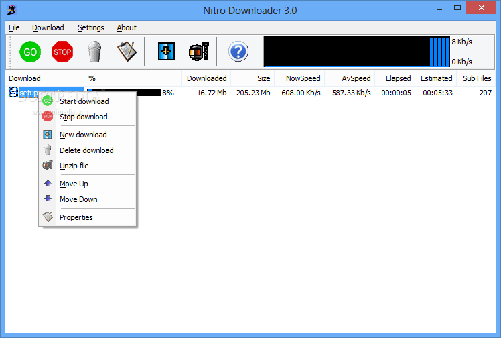501x338 pixels.
Task: Click the 16.72 Mb downloaded value
Action: coord(212,93)
